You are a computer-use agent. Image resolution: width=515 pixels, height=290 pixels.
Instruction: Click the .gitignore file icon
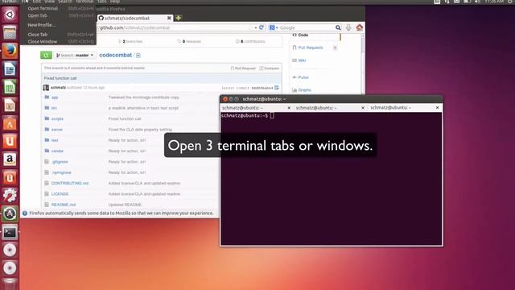coord(47,162)
